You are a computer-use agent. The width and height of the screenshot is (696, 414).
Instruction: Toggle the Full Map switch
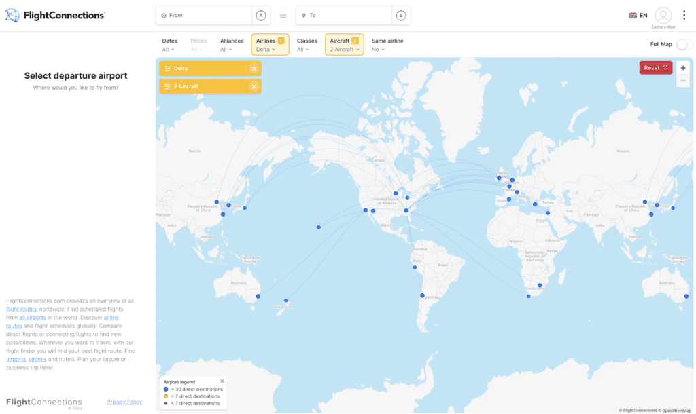[x=684, y=44]
